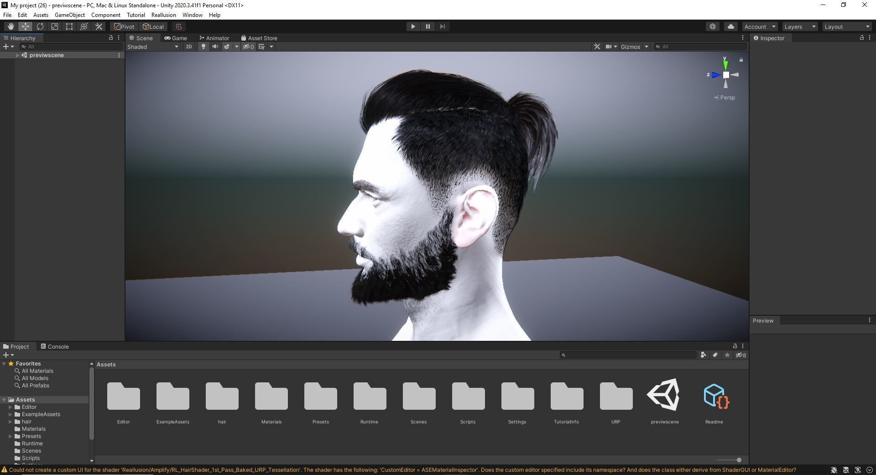Toggle Local handle rotation
The image size is (876, 475).
click(153, 26)
